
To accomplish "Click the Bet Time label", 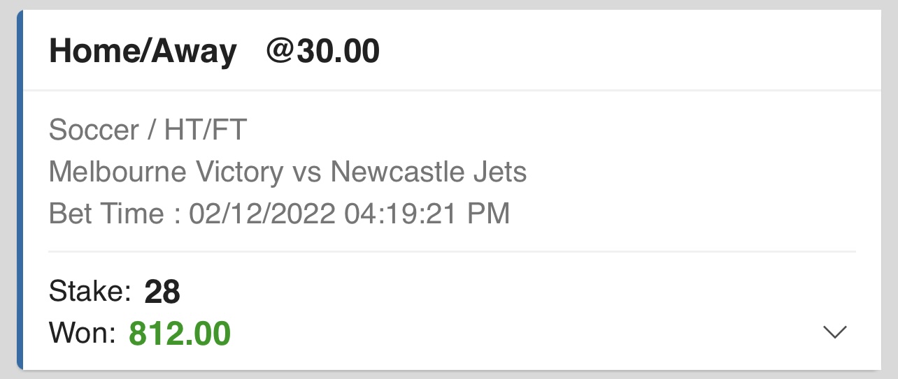I will pyautogui.click(x=107, y=214).
